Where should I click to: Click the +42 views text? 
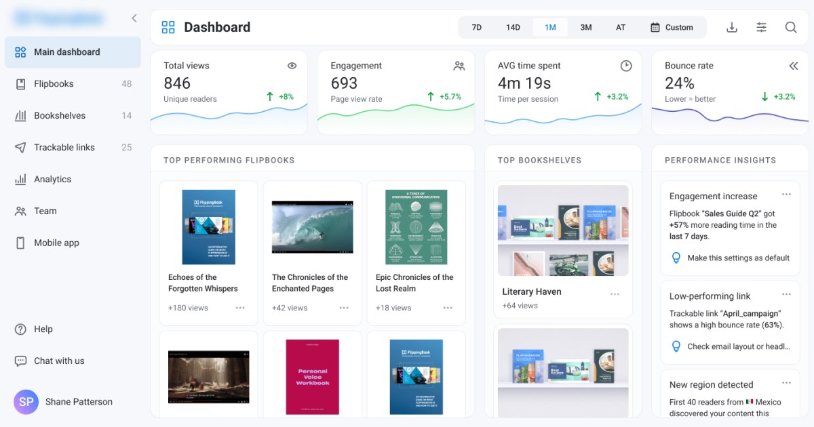tap(290, 308)
